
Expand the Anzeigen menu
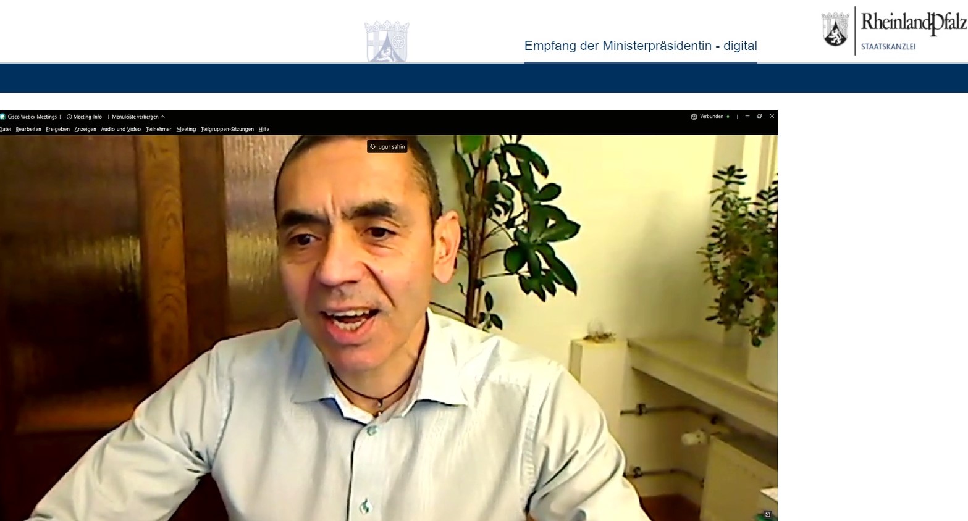(x=85, y=130)
